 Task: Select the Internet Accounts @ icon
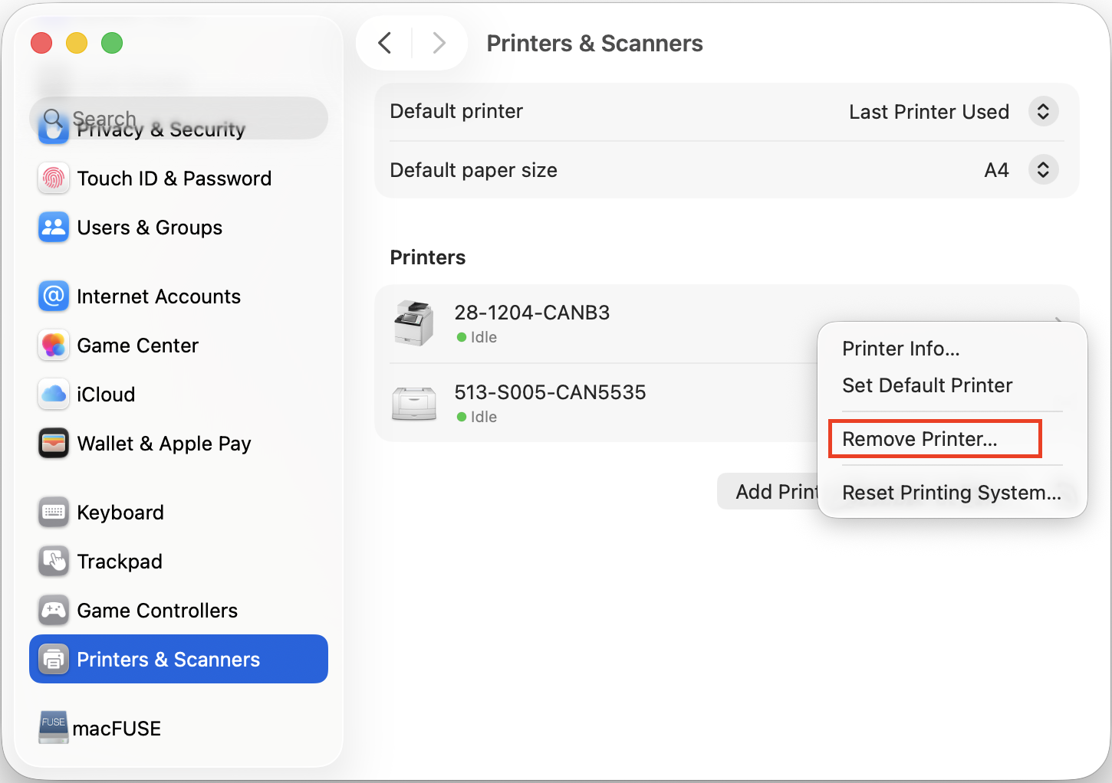(54, 296)
